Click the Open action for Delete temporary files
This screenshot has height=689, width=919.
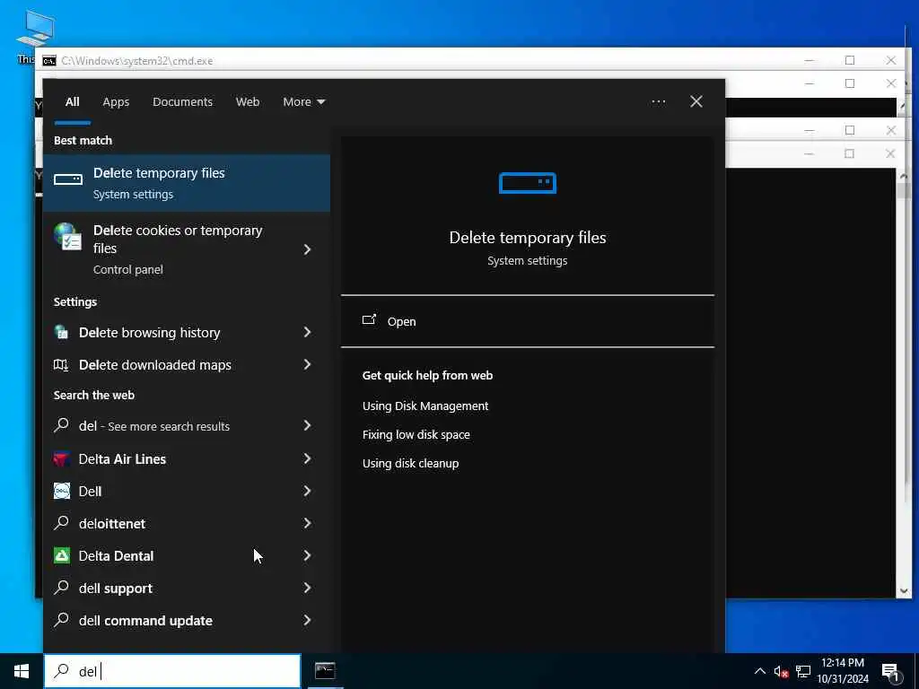pyautogui.click(x=528, y=321)
